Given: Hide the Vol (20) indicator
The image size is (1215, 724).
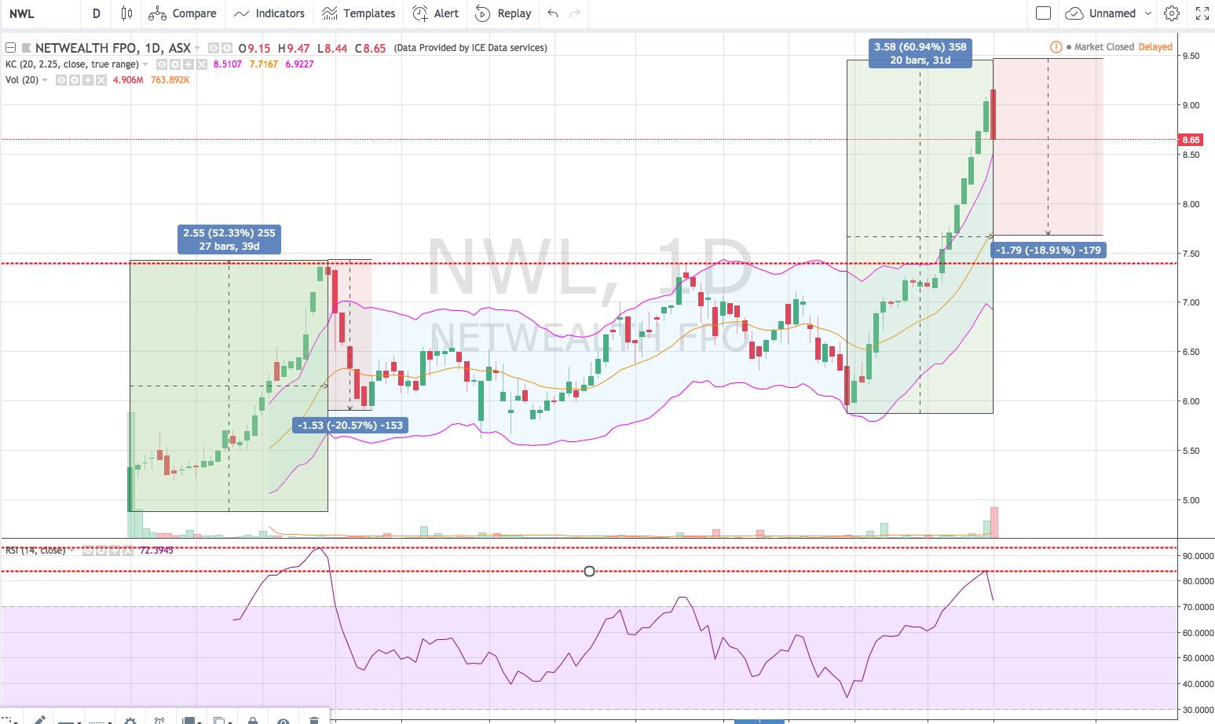Looking at the screenshot, I should [x=61, y=80].
